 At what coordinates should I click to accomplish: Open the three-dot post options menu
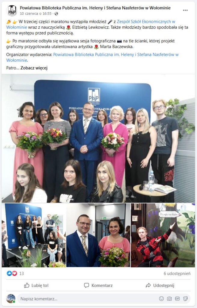185,11
